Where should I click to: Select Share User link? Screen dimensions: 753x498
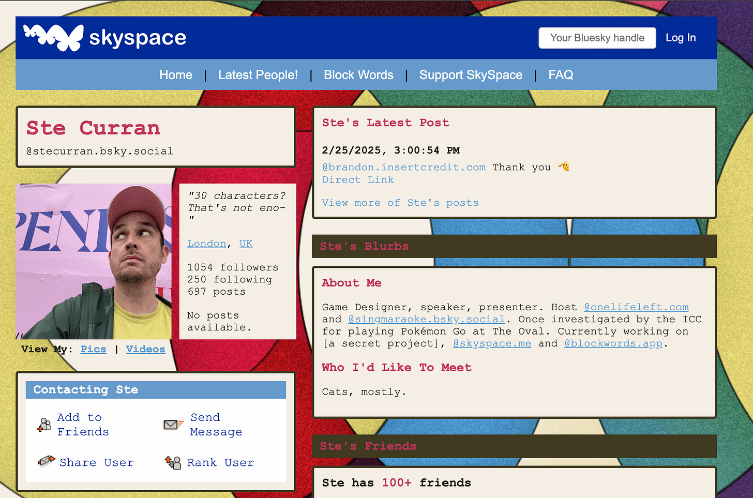(96, 462)
